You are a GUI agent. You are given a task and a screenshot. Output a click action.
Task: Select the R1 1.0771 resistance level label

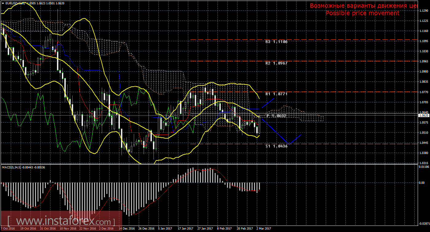click(x=276, y=94)
